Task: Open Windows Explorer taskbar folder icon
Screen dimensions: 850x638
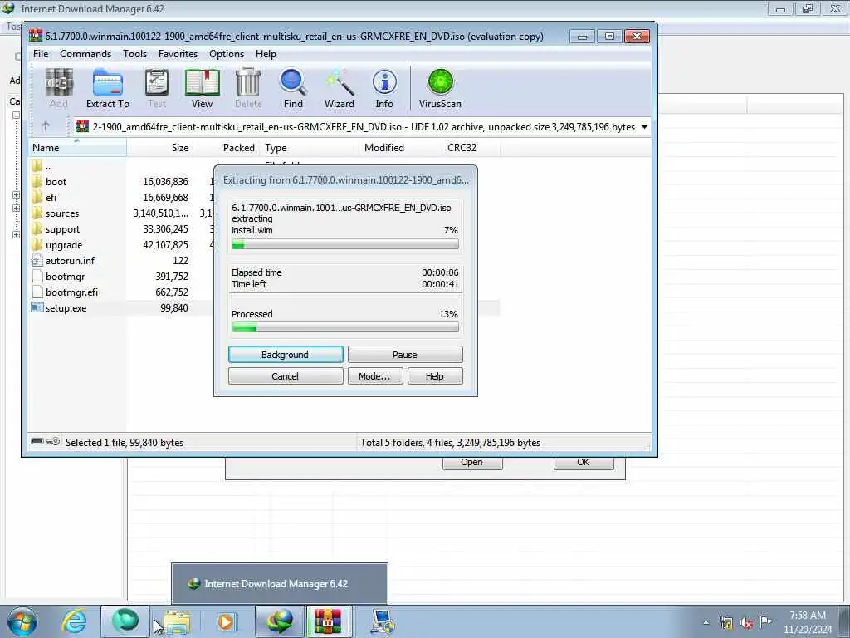Action: click(x=177, y=622)
